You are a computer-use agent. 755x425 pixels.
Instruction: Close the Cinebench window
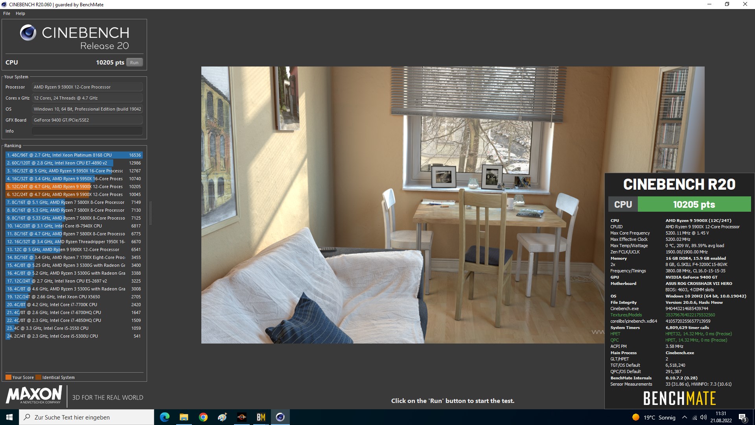click(745, 4)
